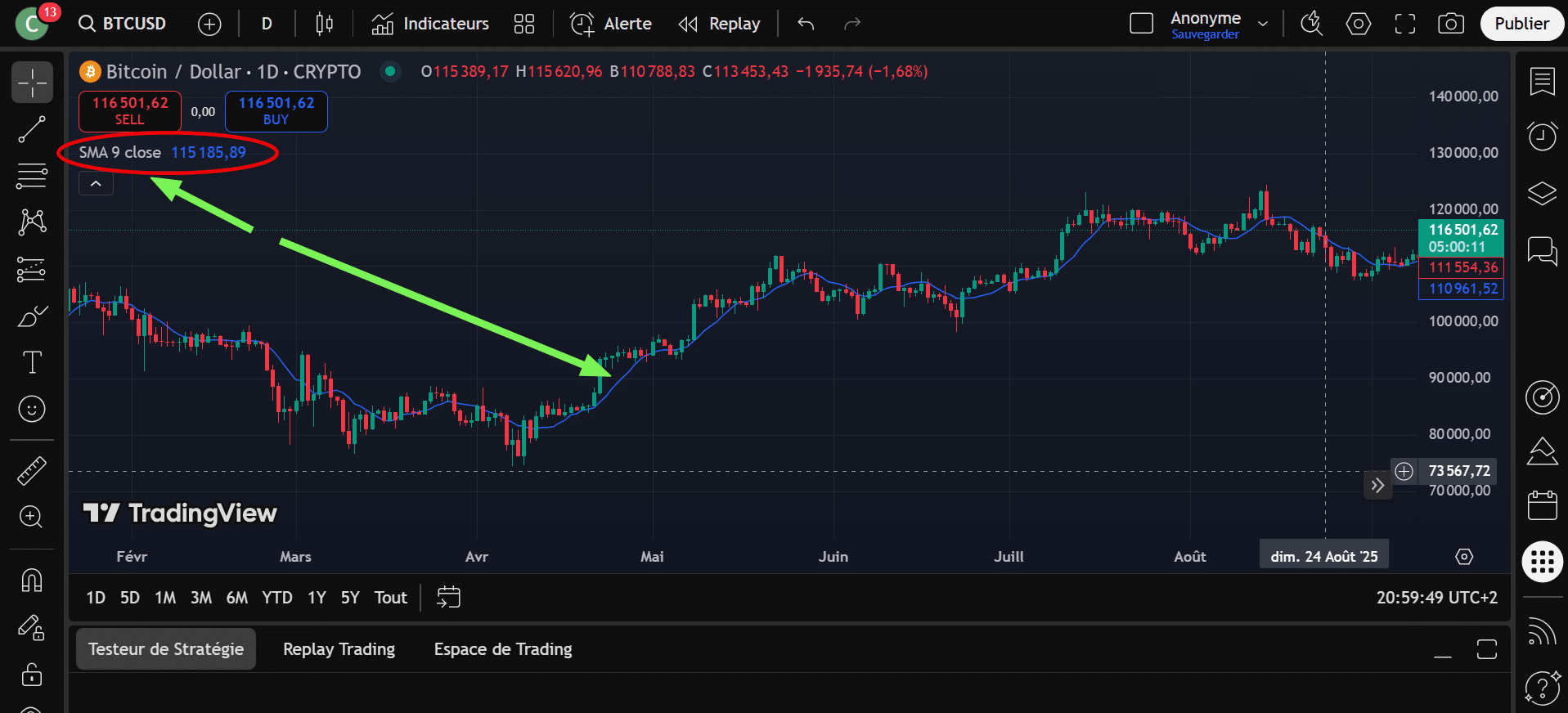Toggle the lock all drawings icon
Viewport: 1568px width, 713px height.
click(32, 675)
